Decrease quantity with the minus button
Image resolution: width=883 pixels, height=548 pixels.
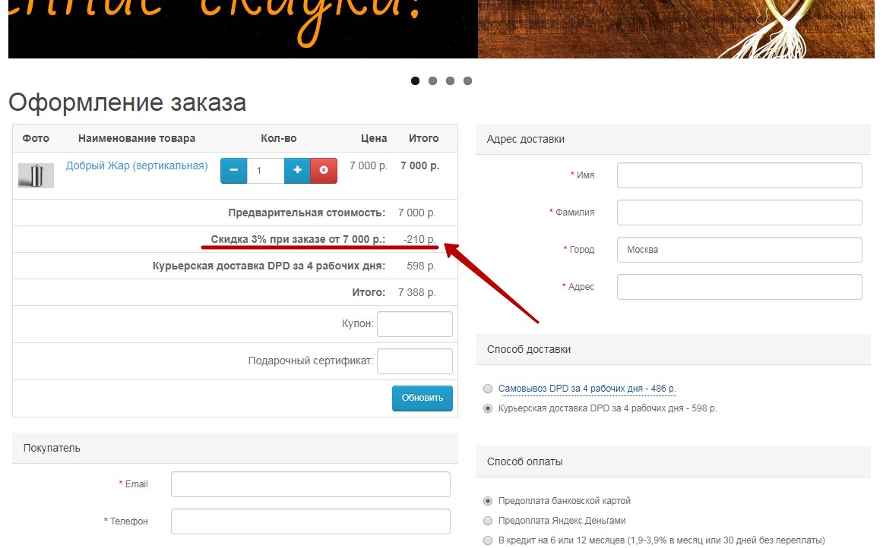[x=233, y=171]
